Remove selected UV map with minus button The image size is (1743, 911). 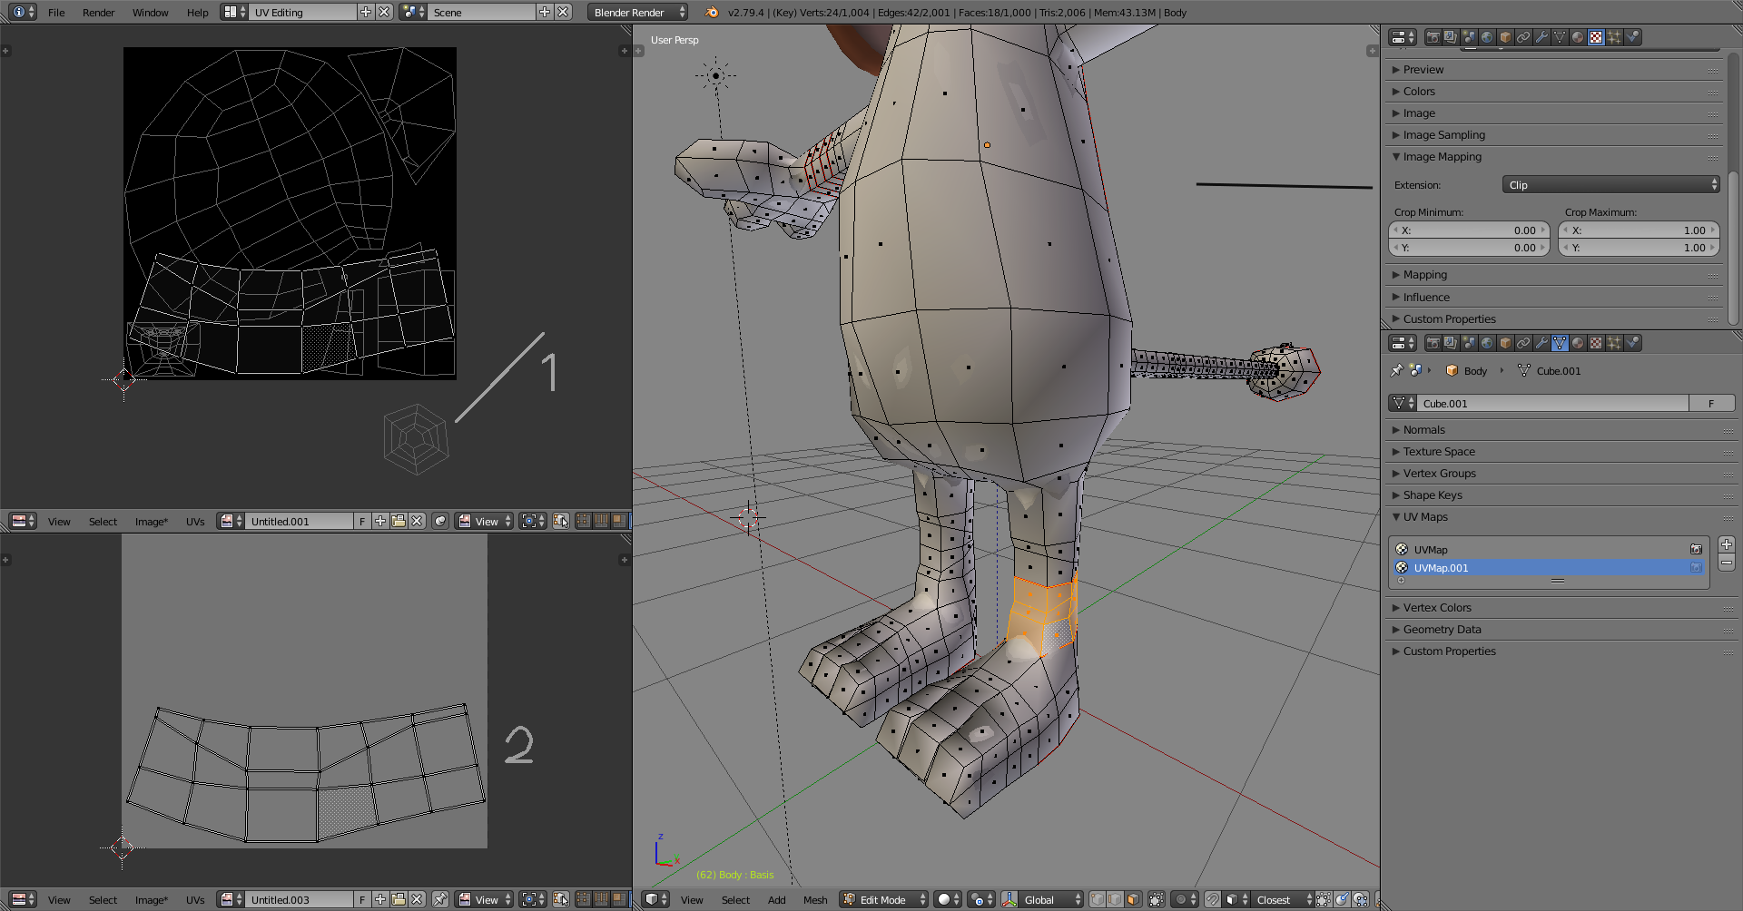click(x=1727, y=563)
